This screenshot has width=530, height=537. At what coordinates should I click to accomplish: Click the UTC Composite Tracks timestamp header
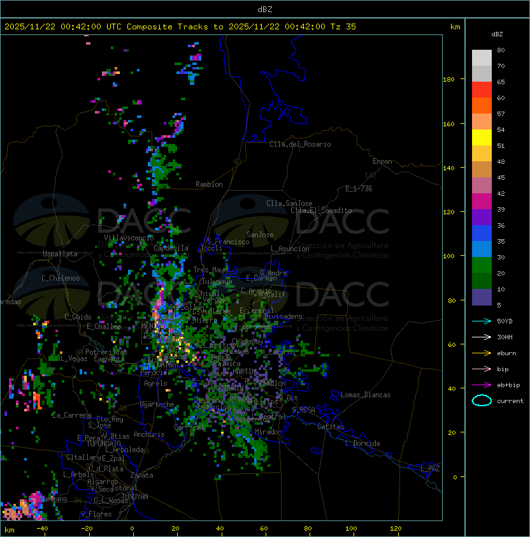point(180,27)
